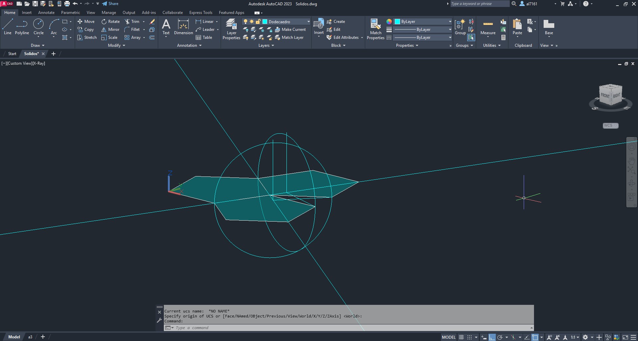The image size is (638, 341).
Task: Click the Make Current layer button
Action: click(290, 30)
